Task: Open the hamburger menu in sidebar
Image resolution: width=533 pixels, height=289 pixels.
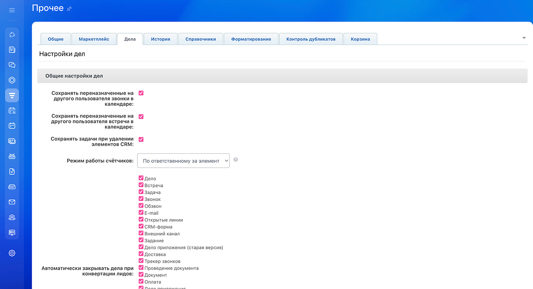Action: click(x=12, y=10)
